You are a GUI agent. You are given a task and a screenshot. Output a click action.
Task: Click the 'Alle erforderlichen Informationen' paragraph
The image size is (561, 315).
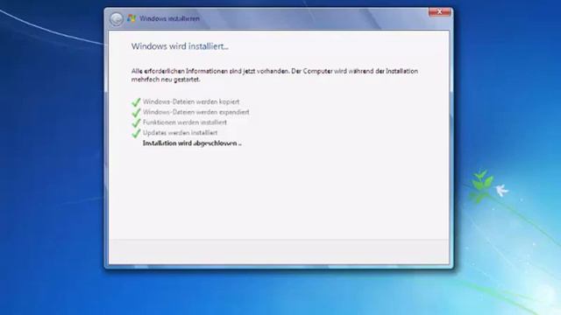pyautogui.click(x=274, y=75)
